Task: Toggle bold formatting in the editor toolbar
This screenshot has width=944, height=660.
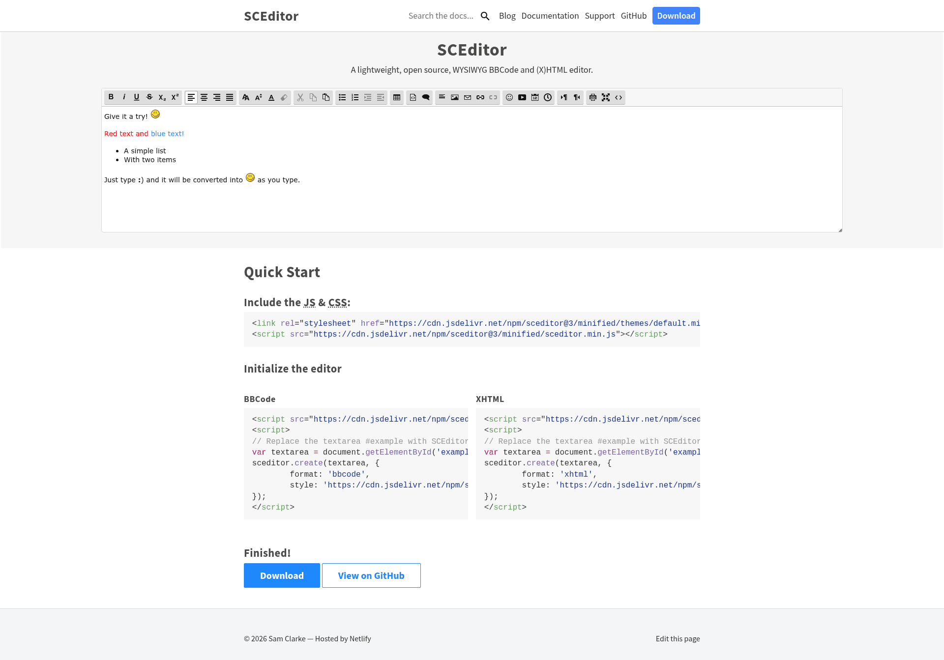Action: point(111,97)
